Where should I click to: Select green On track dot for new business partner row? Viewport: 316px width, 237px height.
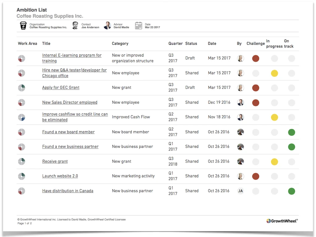291,147
